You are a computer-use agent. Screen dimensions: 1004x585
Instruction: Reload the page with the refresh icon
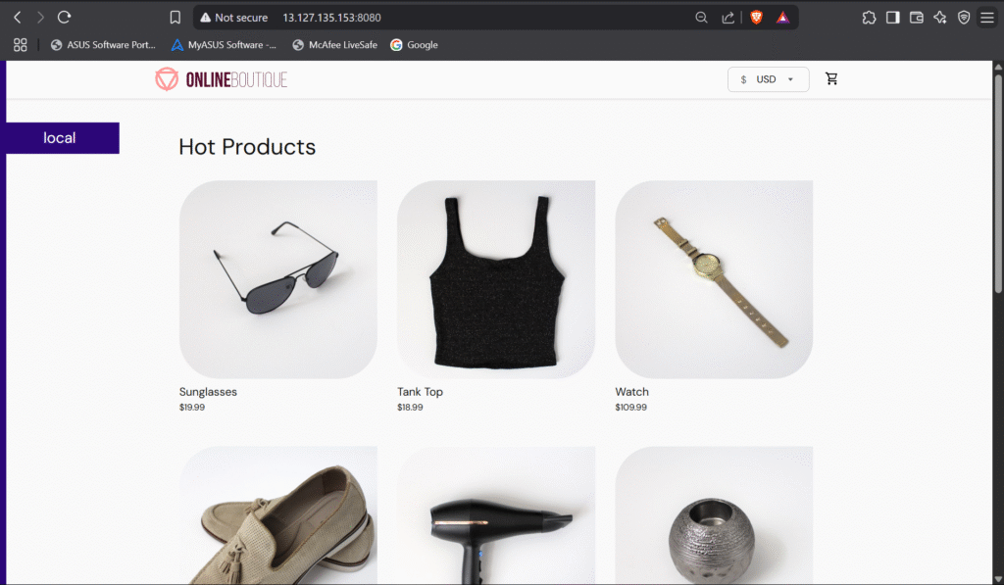(x=64, y=18)
